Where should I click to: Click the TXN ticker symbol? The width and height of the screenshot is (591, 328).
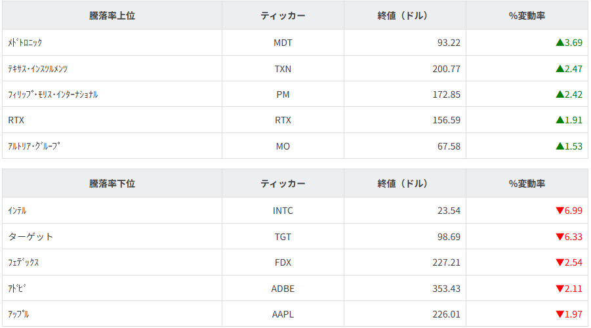coord(283,68)
